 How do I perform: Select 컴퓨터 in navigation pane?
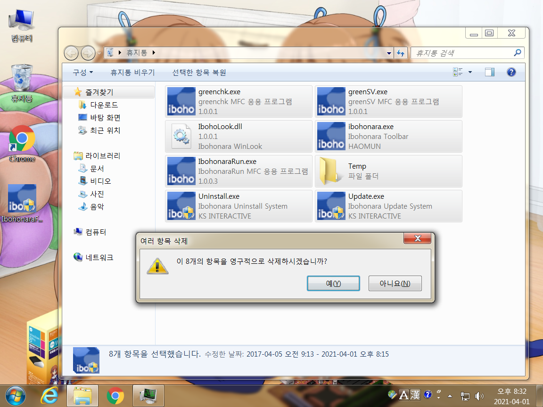click(x=96, y=232)
